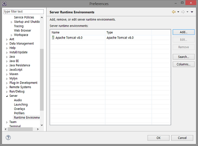Click tree horizontal scroll left arrow

tap(5, 129)
